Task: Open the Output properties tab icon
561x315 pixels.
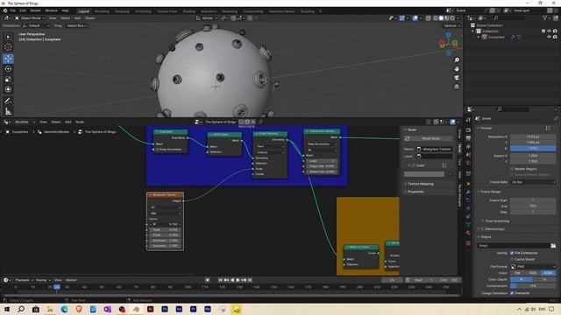Action: pos(468,138)
